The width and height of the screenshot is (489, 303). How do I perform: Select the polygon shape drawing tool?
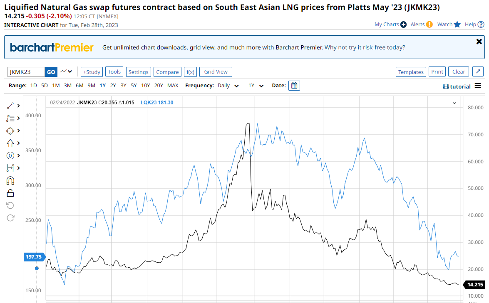[x=11, y=131]
